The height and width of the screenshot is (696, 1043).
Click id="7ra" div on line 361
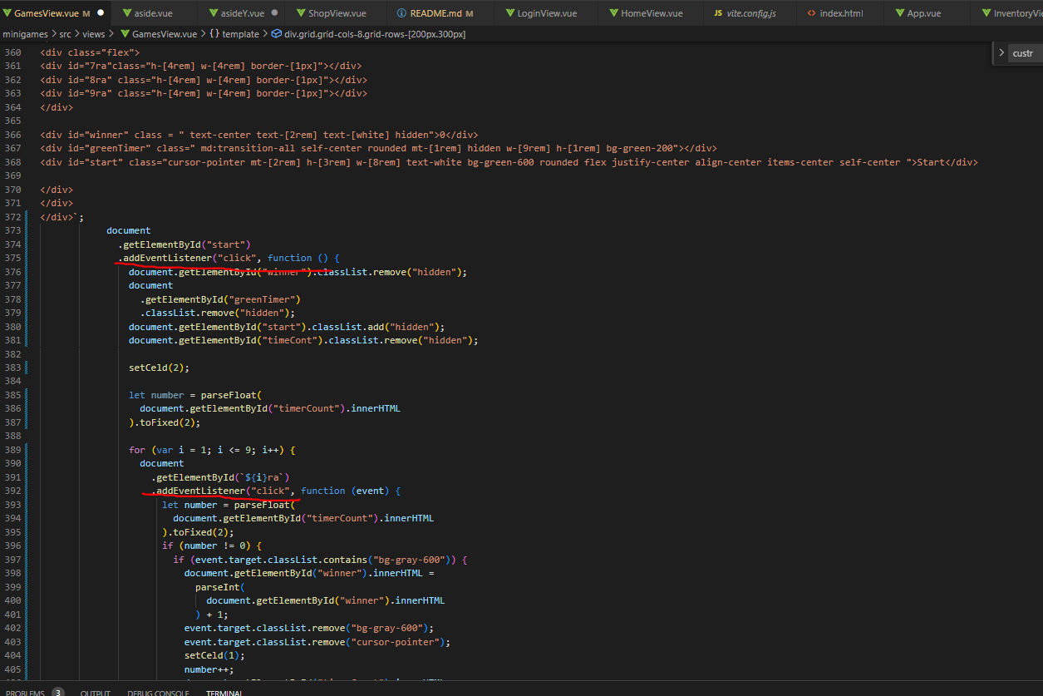pos(200,66)
